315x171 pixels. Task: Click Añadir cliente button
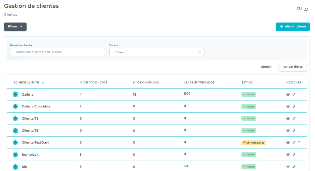(x=292, y=27)
